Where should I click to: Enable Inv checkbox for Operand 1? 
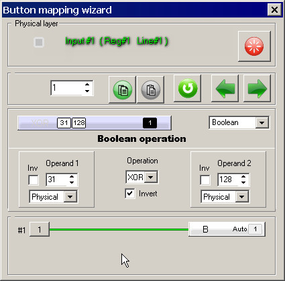coord(34,180)
